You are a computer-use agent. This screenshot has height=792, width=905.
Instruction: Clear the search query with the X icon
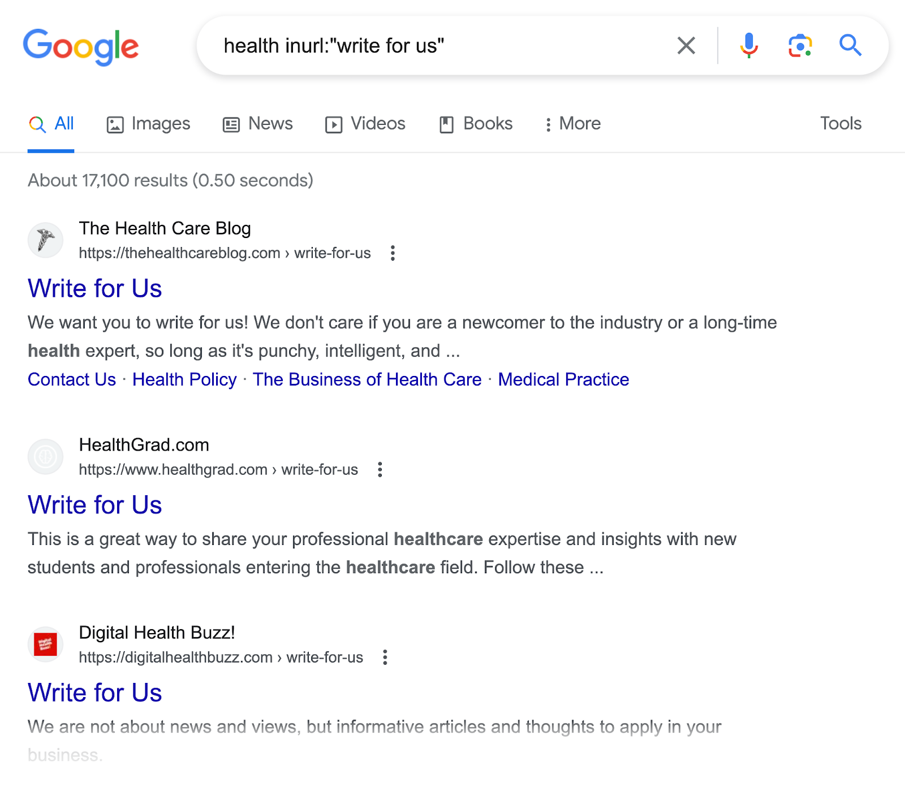(x=685, y=45)
